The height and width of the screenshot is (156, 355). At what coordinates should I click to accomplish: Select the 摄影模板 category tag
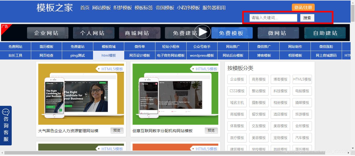(259, 103)
